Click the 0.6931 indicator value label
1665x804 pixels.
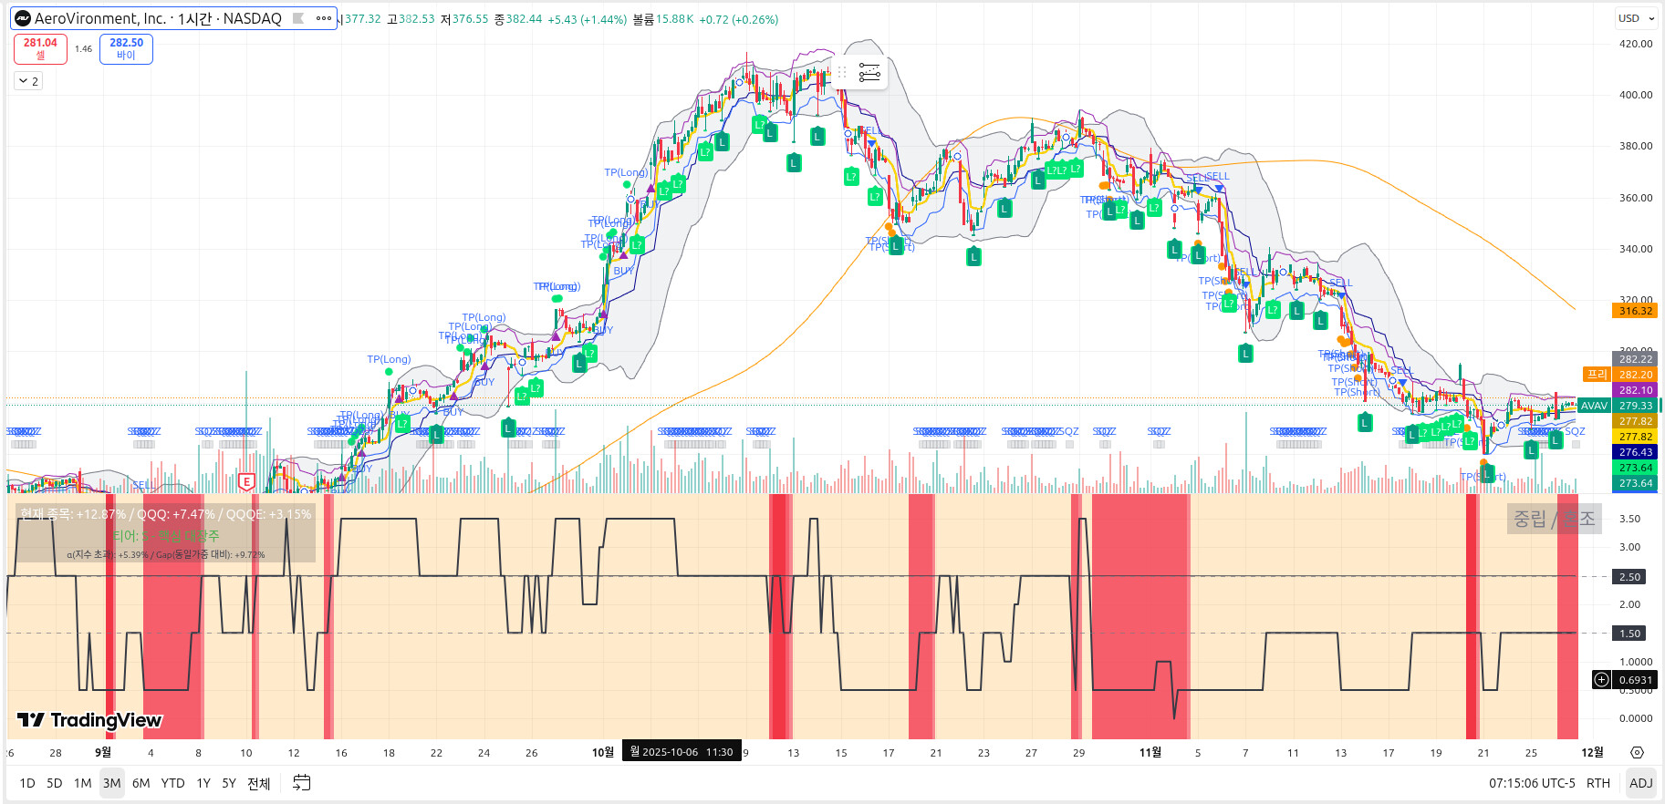[1635, 679]
